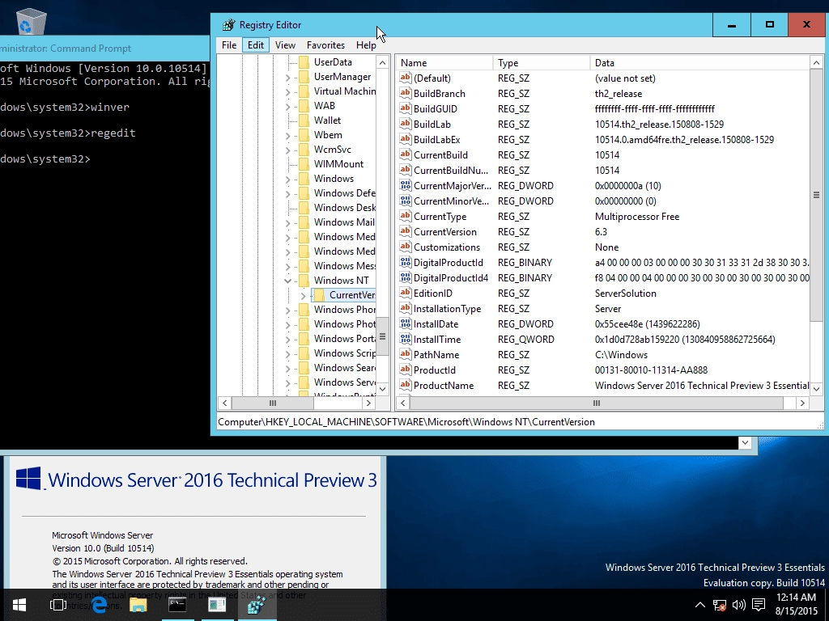Open the Recycle Bin desktop icon
The height and width of the screenshot is (621, 829).
[32, 21]
